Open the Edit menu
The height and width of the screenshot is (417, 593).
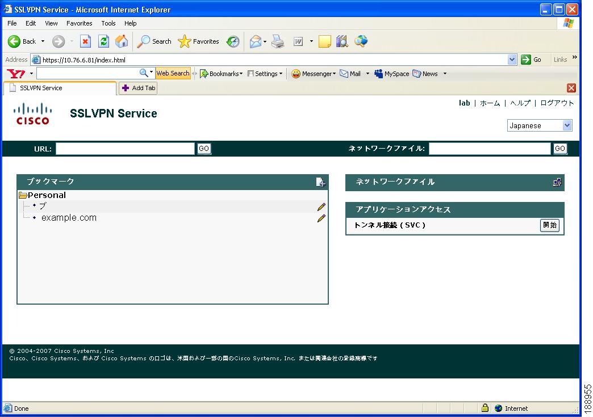point(31,23)
